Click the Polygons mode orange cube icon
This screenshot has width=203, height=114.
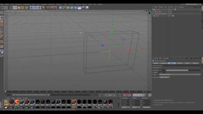click(2, 37)
